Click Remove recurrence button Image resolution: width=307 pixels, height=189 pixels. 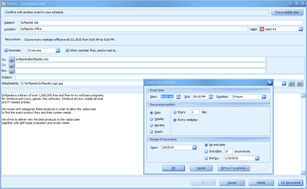234,168
